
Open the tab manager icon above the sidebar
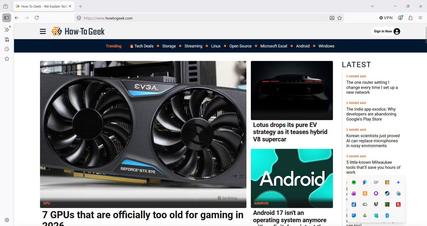5,6
